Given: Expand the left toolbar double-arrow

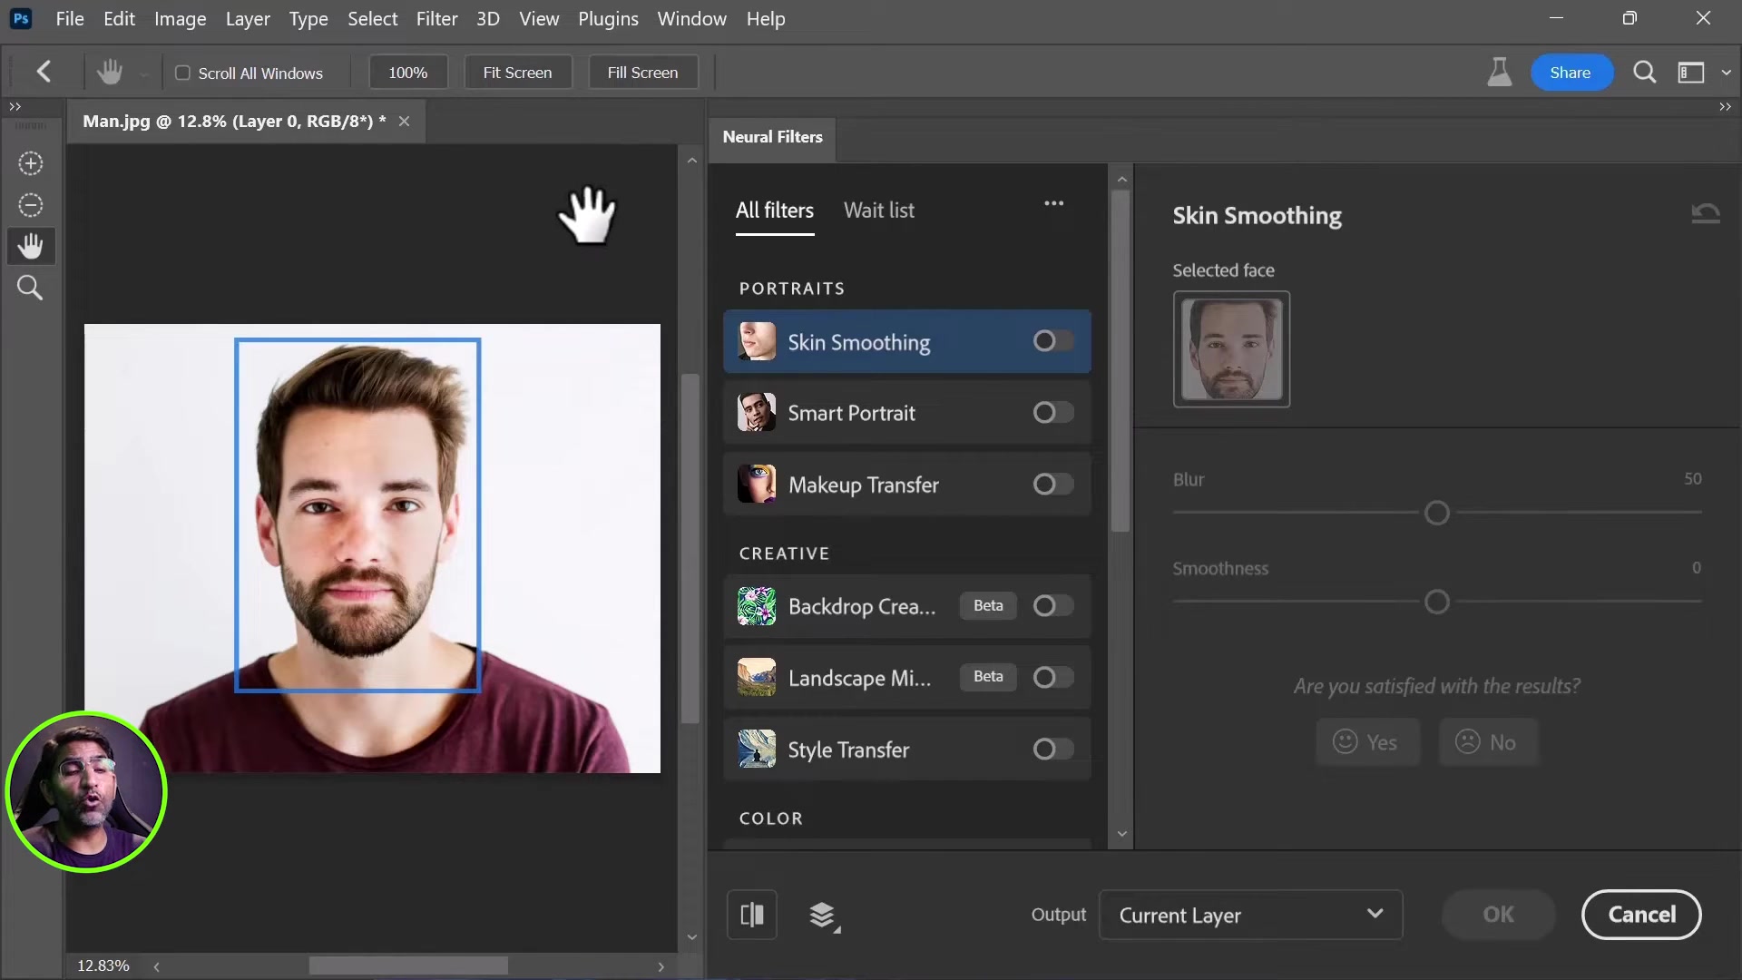Looking at the screenshot, I should point(15,107).
